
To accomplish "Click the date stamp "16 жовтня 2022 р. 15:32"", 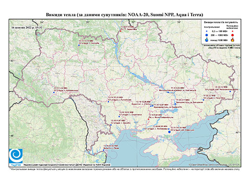I will (27, 27).
